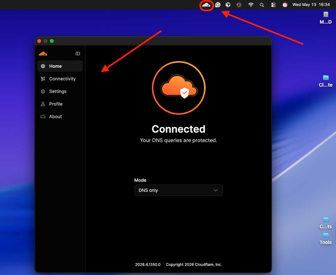The image size is (336, 275).
Task: Click the Grammarly icon in menu bar
Action: pos(218,5)
